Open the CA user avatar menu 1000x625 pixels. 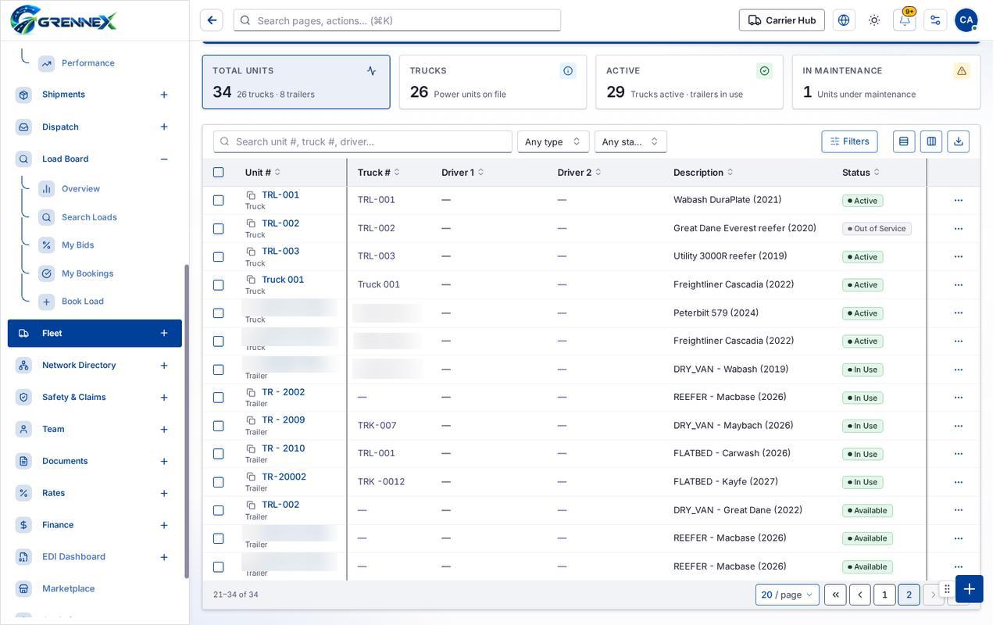(966, 20)
